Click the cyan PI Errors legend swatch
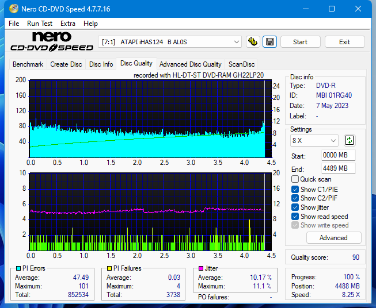376x308 pixels. pyautogui.click(x=18, y=268)
